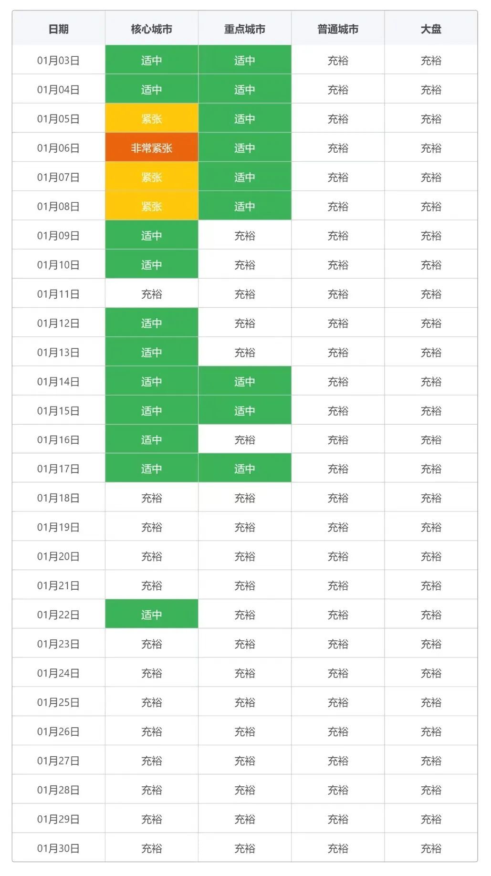Select the 核心城市 column header
Image resolution: width=491 pixels, height=876 pixels.
tap(152, 29)
